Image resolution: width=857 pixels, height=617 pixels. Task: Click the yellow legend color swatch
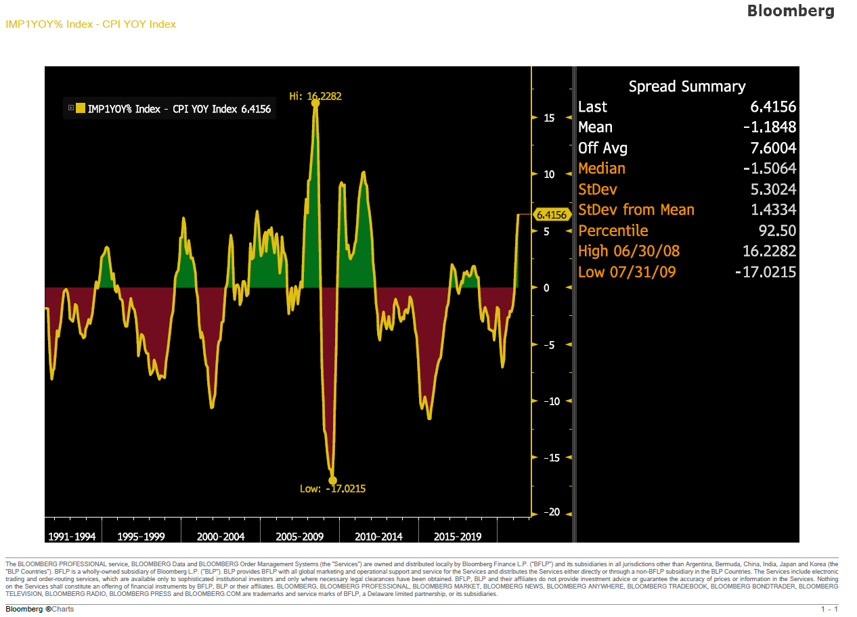coord(81,108)
